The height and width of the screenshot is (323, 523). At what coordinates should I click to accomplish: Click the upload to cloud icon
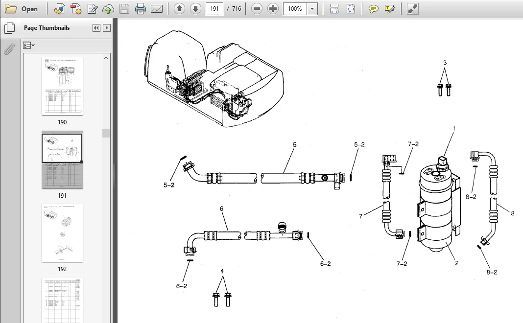pyautogui.click(x=108, y=9)
